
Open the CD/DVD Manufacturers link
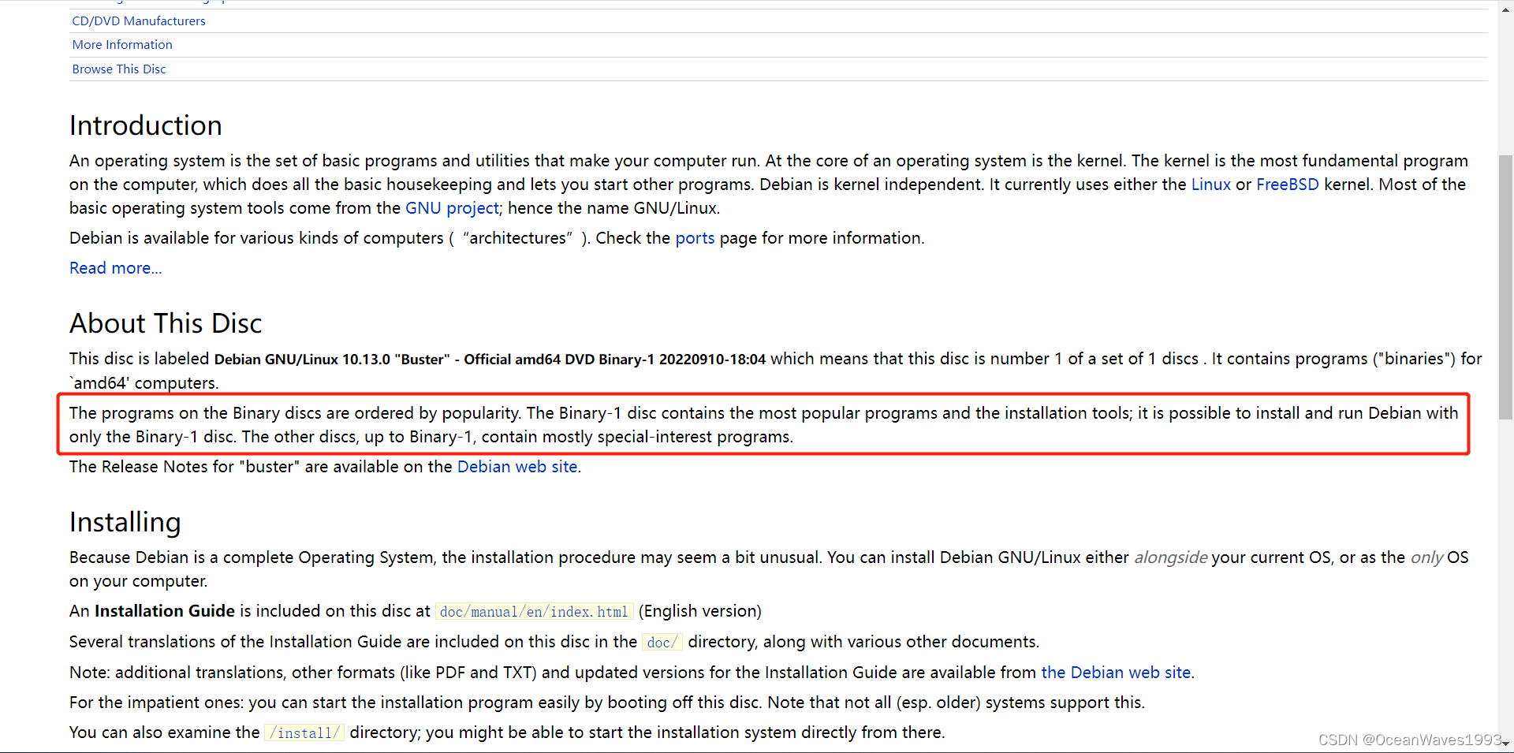139,21
